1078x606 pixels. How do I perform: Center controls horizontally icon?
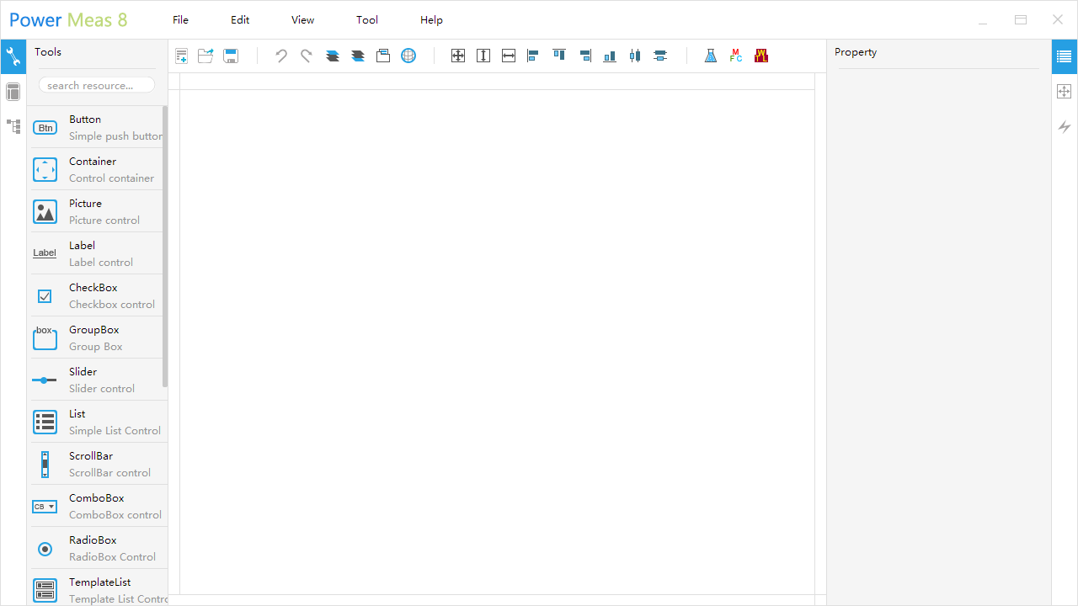(660, 56)
